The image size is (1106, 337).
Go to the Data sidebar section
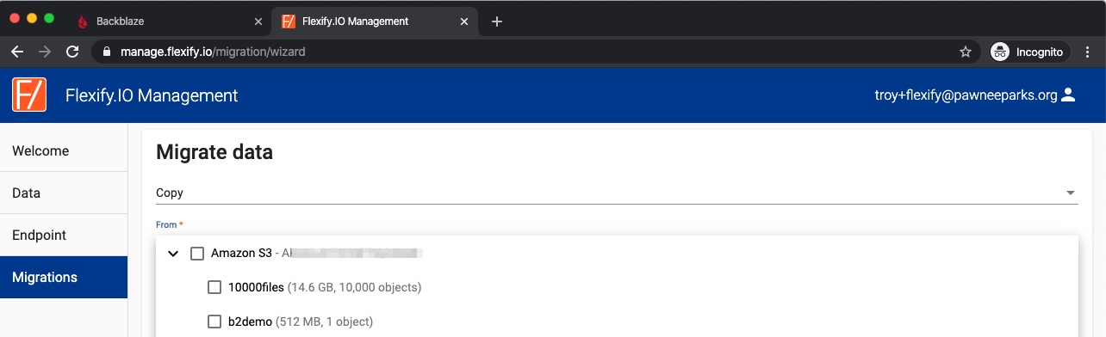(x=64, y=193)
